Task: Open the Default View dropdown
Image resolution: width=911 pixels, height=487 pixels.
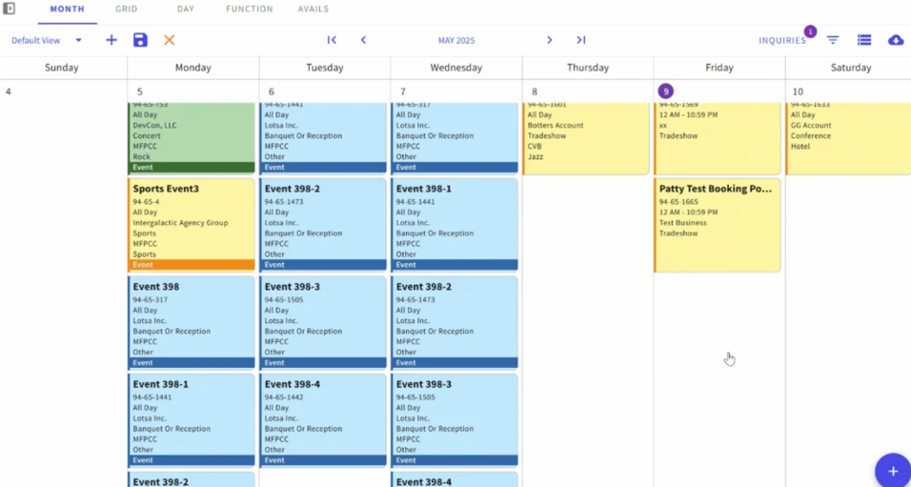Action: pos(47,40)
